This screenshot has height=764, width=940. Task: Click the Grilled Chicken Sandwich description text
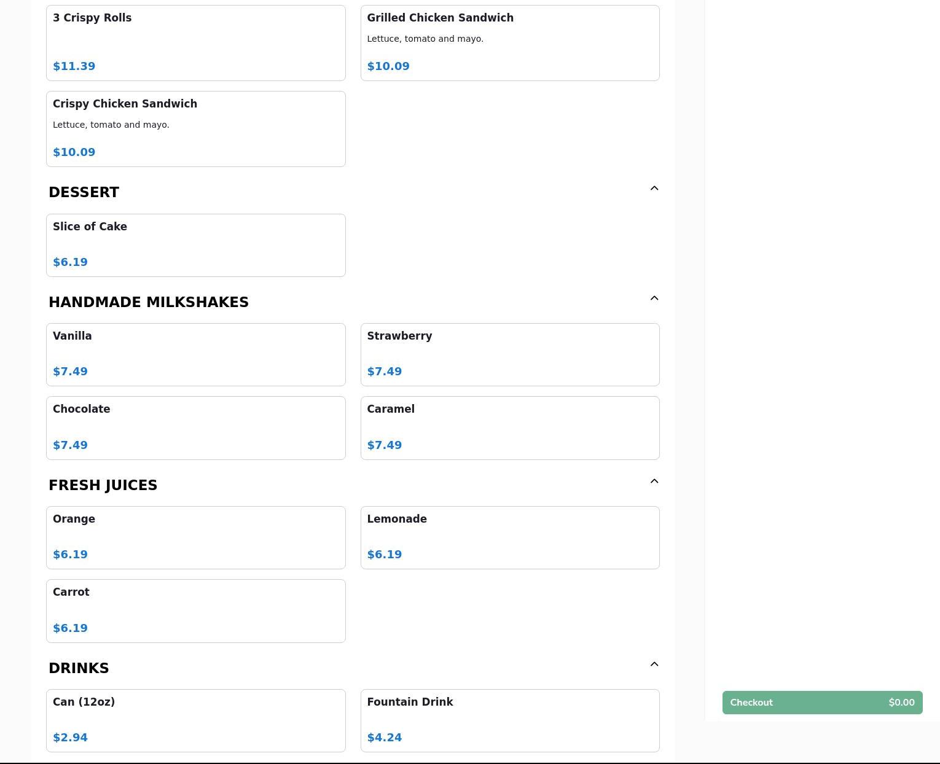tap(425, 39)
